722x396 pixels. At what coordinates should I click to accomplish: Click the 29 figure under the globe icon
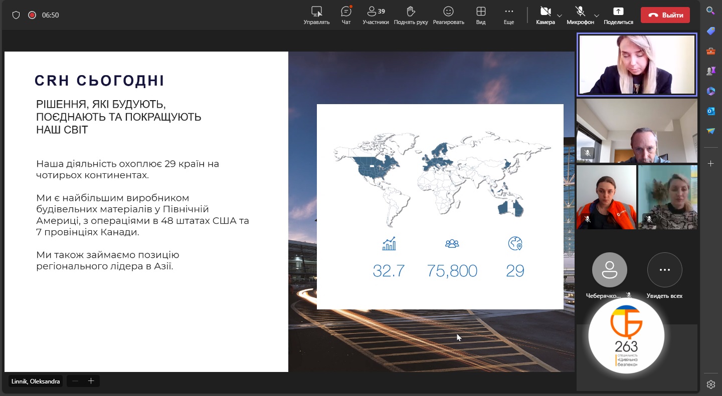(515, 271)
